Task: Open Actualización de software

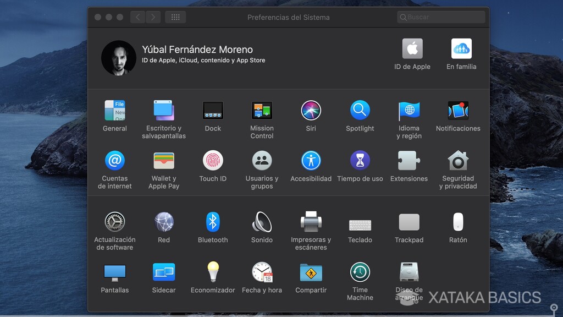Action: pyautogui.click(x=114, y=222)
